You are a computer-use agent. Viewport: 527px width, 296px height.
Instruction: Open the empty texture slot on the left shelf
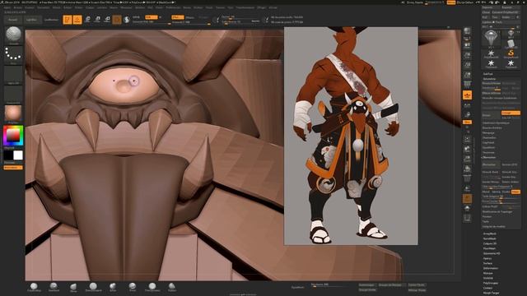13,94
